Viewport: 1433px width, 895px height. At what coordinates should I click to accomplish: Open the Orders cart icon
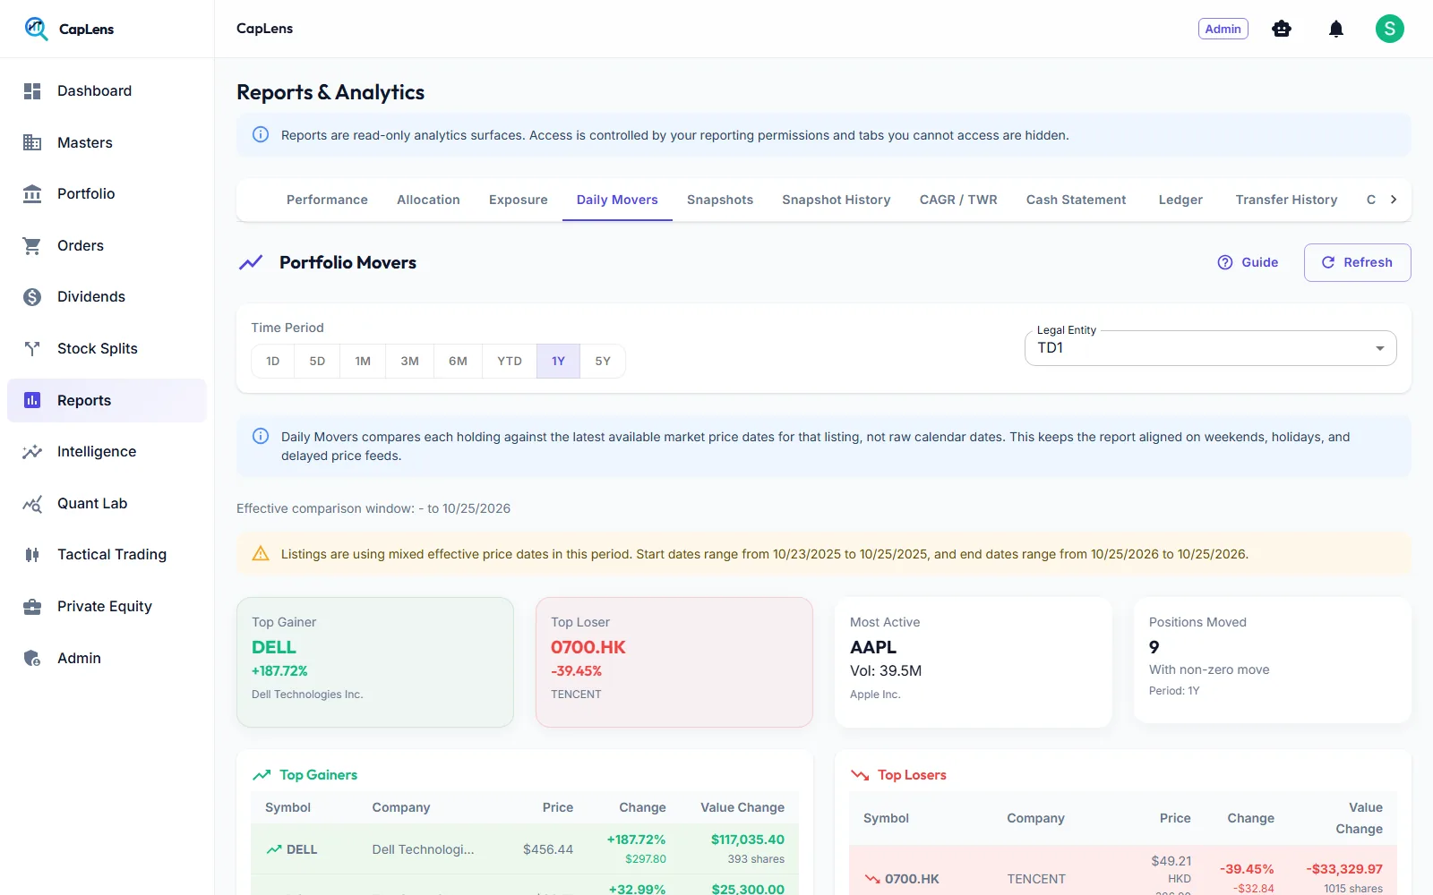coord(32,245)
